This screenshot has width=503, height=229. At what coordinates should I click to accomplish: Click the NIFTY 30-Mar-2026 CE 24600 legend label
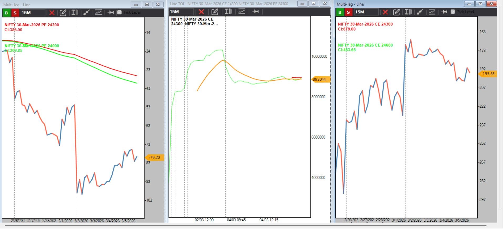[x=365, y=45]
